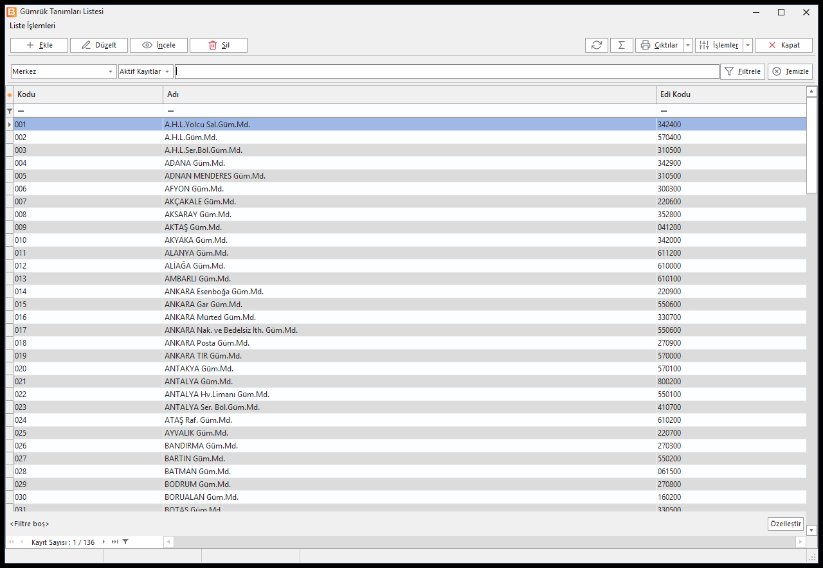Sort by the Kodu column header

tap(88, 94)
